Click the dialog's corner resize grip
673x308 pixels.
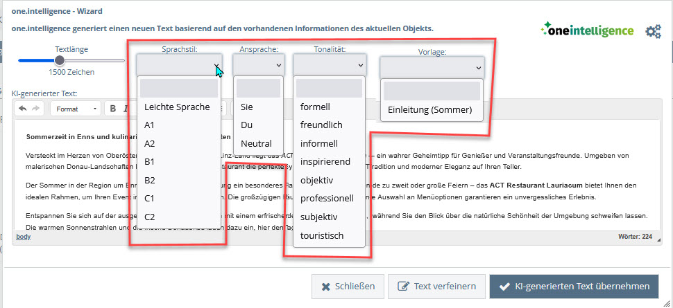[667, 302]
